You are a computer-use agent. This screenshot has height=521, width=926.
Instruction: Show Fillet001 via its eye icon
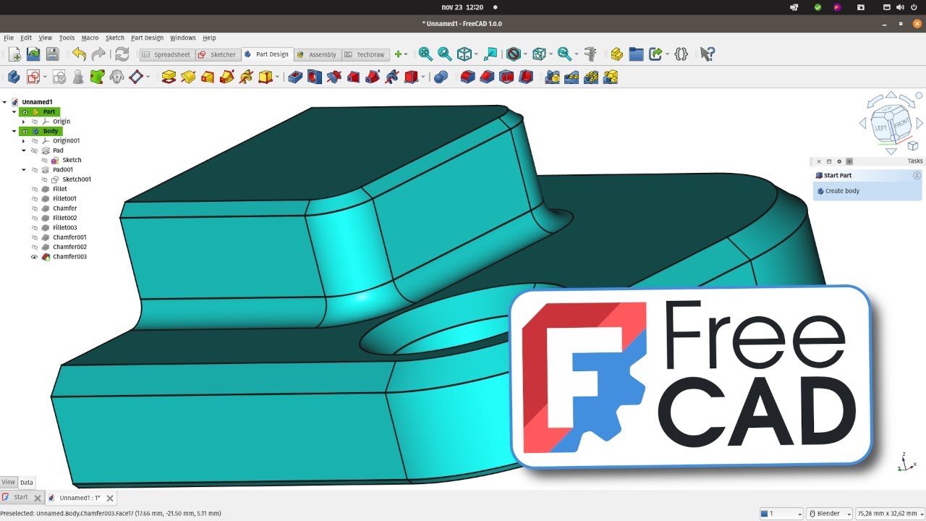coord(34,199)
